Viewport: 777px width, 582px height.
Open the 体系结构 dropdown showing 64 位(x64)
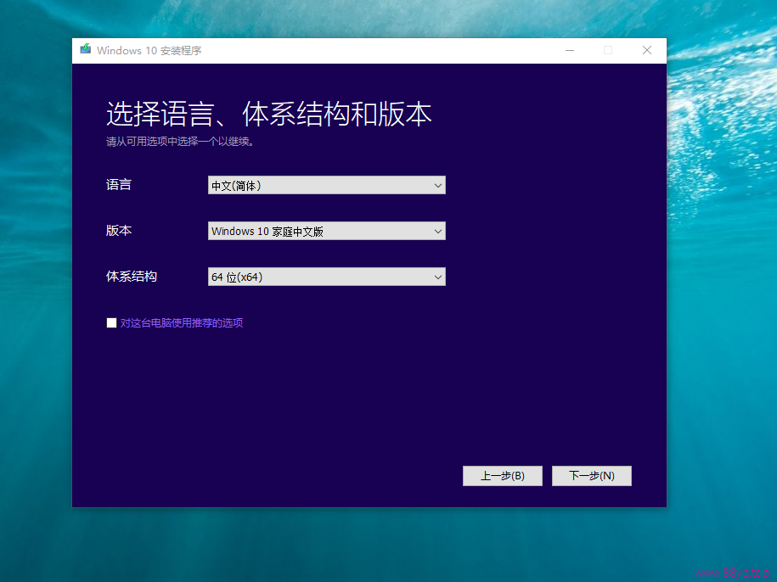click(x=327, y=277)
